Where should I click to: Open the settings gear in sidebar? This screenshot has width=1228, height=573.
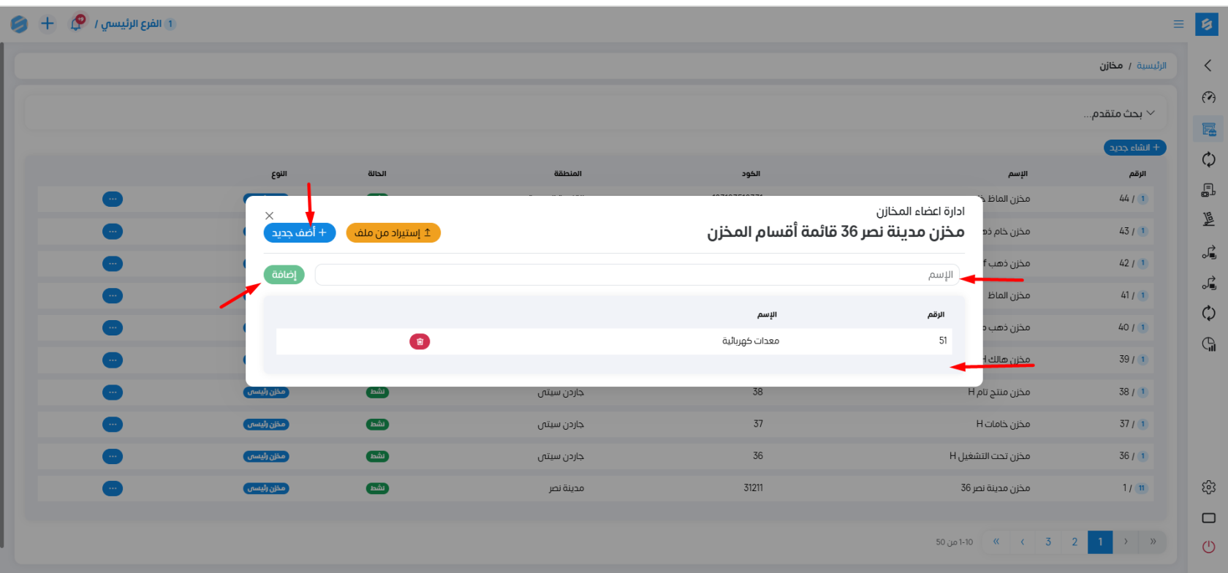[1208, 487]
